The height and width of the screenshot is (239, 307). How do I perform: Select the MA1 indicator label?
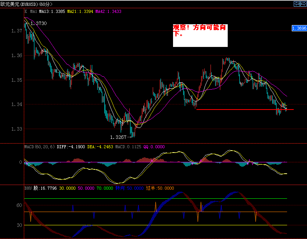tap(34, 12)
